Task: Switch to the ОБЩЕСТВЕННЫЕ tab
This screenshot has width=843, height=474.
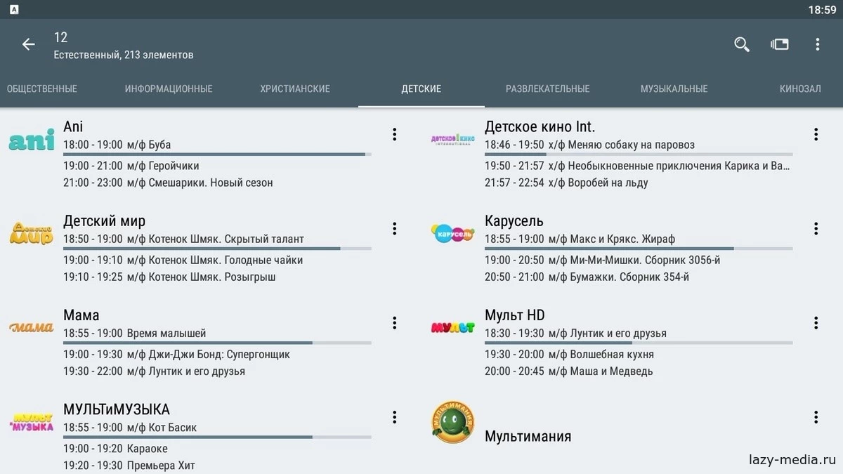Action: 42,89
